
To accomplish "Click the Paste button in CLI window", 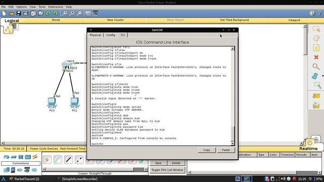I will pos(226,150).
